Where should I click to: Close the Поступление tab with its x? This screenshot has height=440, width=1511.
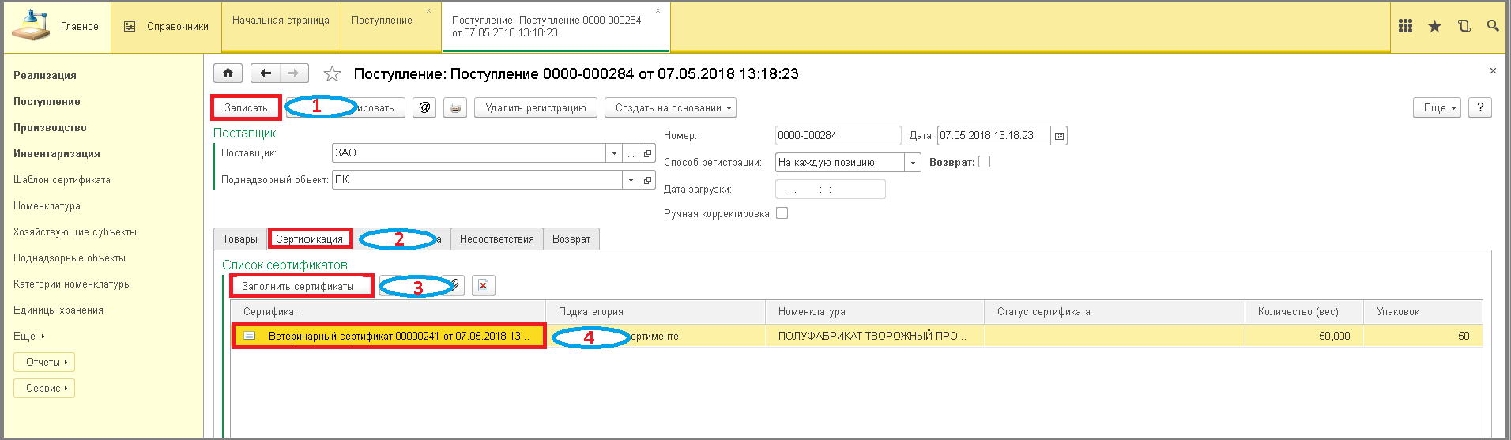429,10
